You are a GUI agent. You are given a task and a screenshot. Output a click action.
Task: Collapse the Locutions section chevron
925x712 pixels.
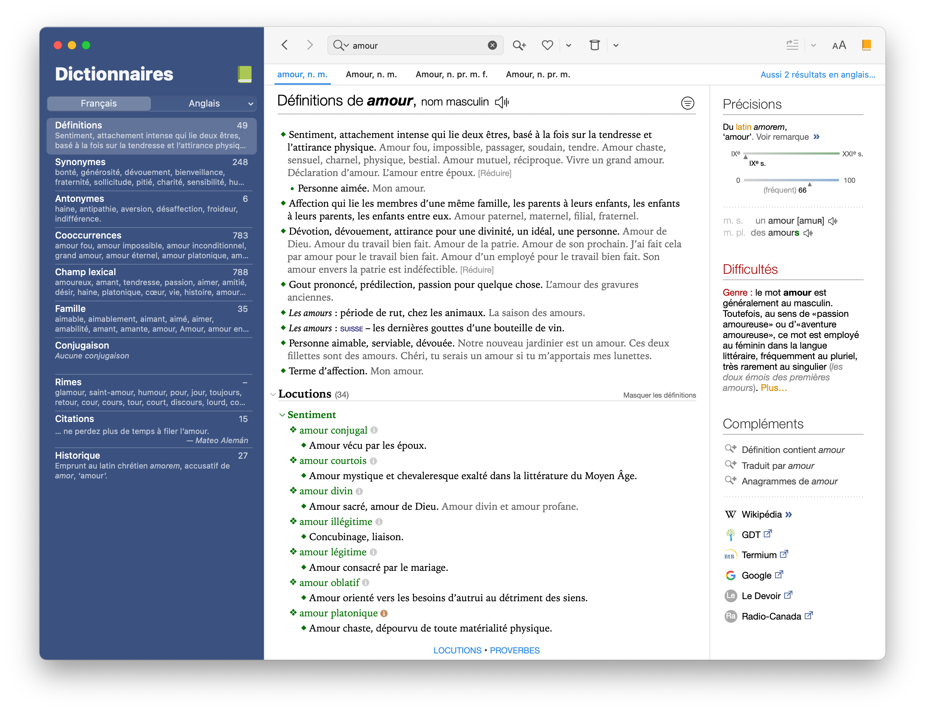(273, 394)
